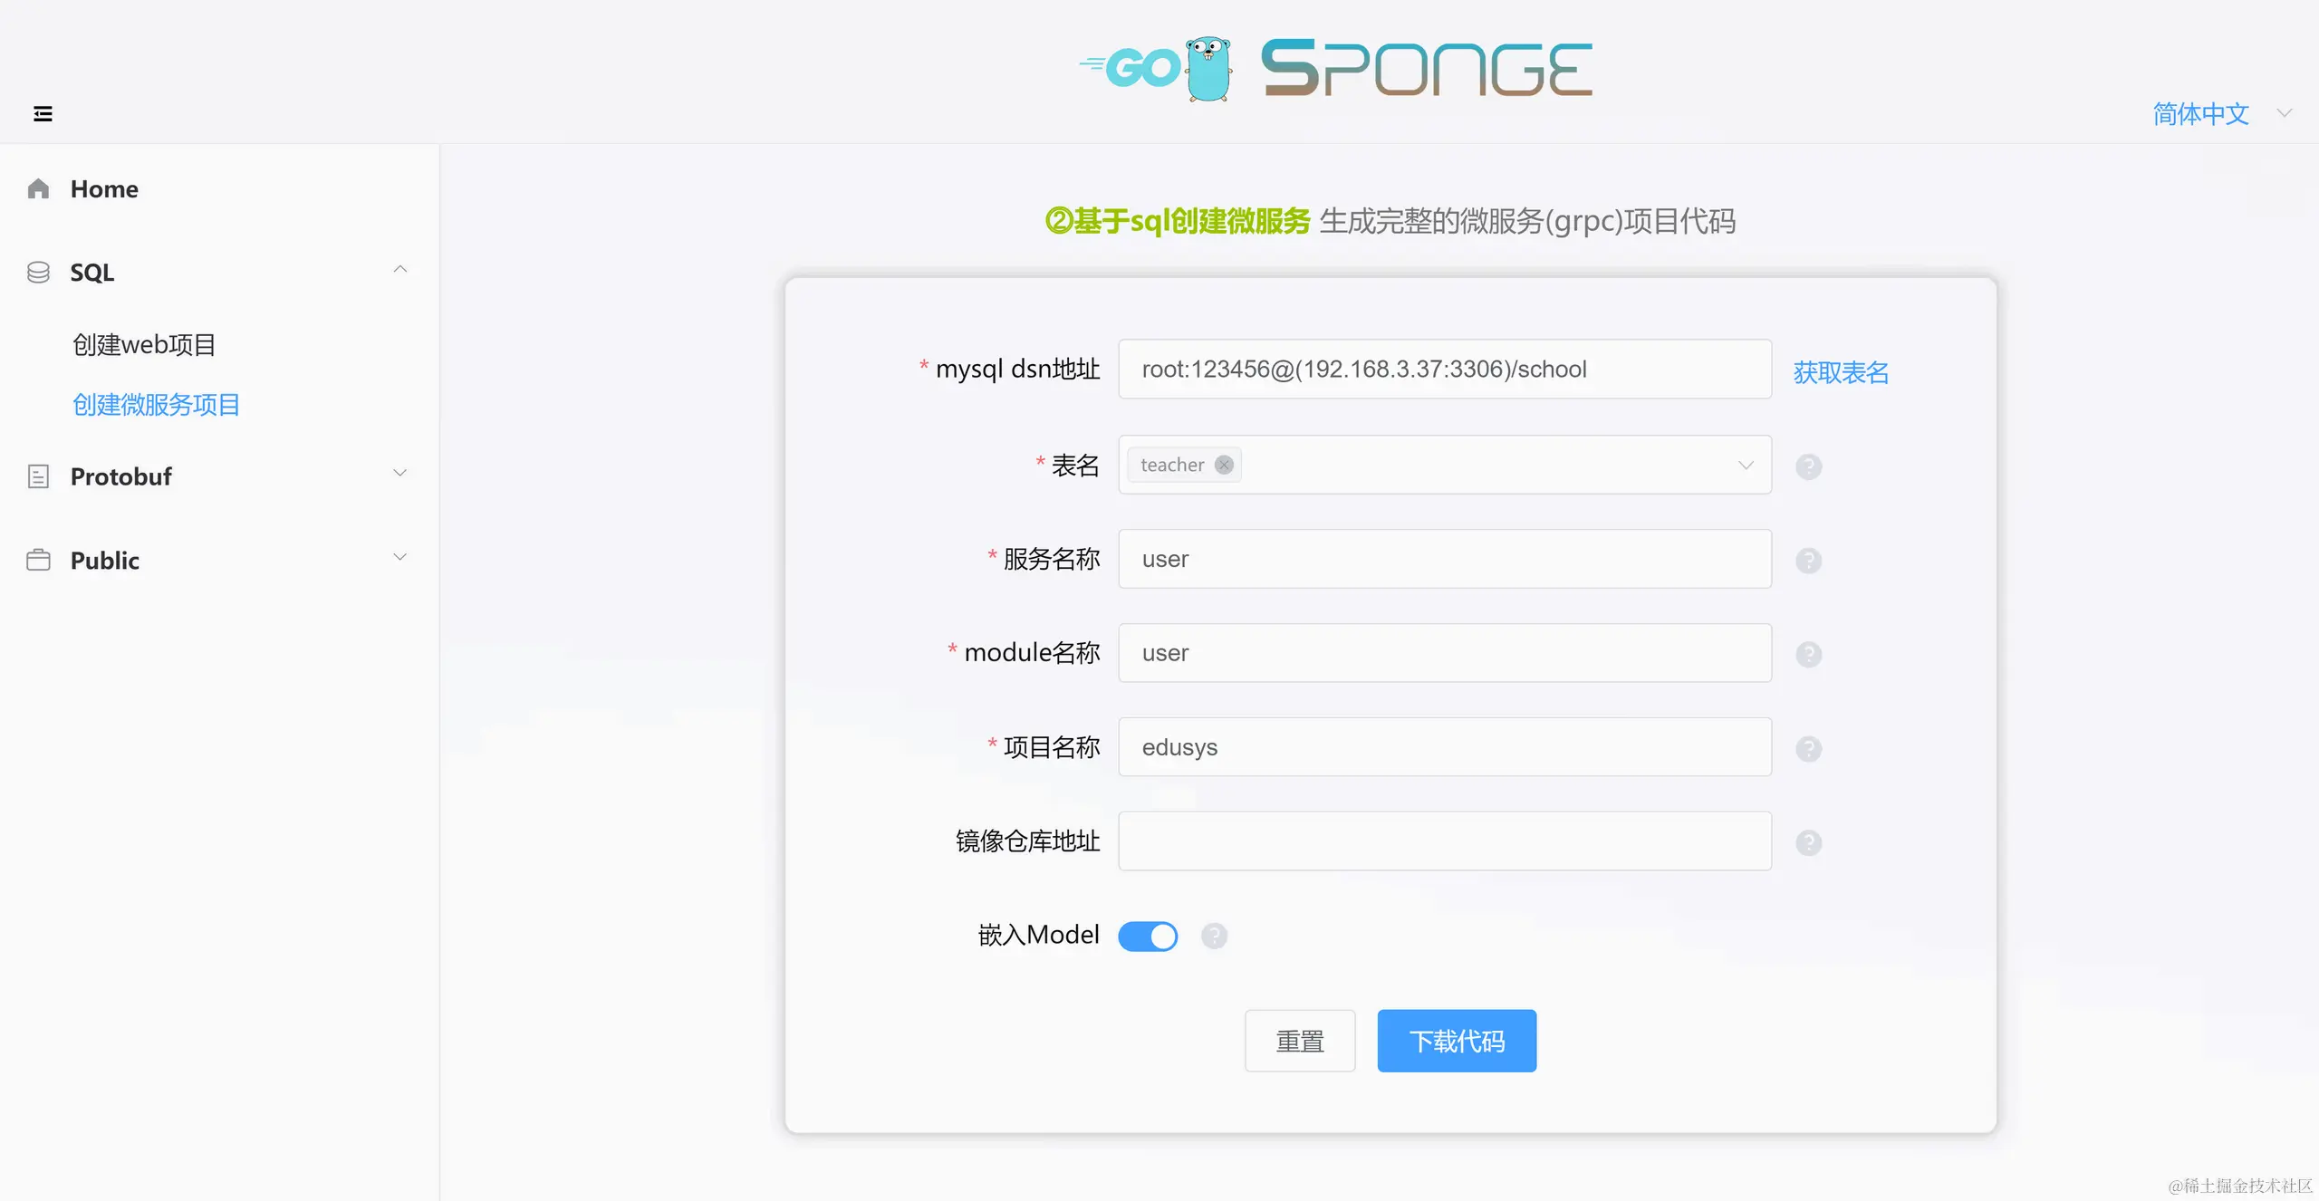The height and width of the screenshot is (1201, 2319).
Task: Click the Home house icon
Action: (38, 188)
